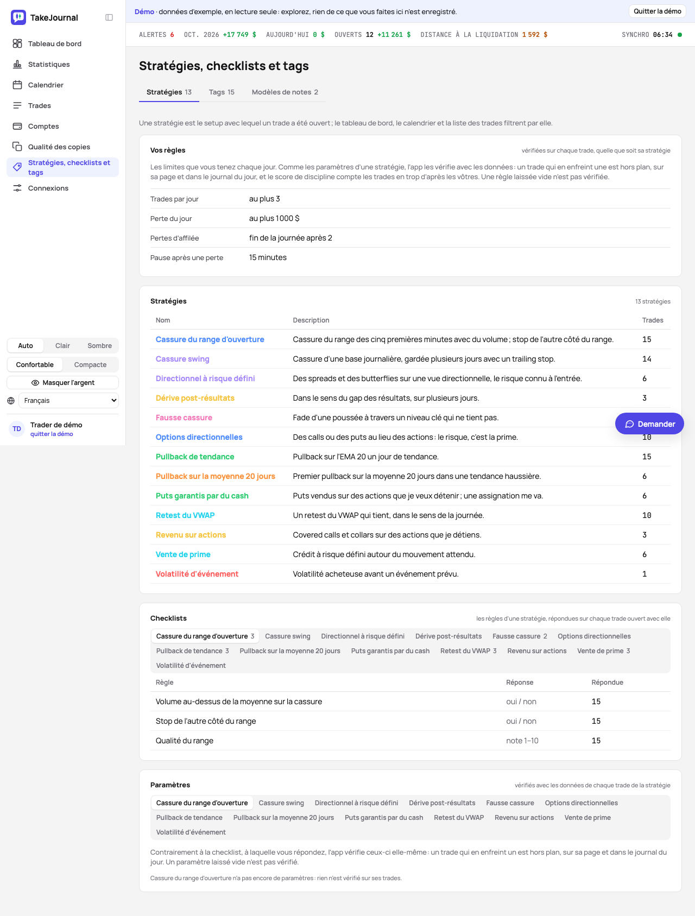Click the tag icon for Stratégies, checklists et tags
The image size is (695, 916).
[x=17, y=167]
